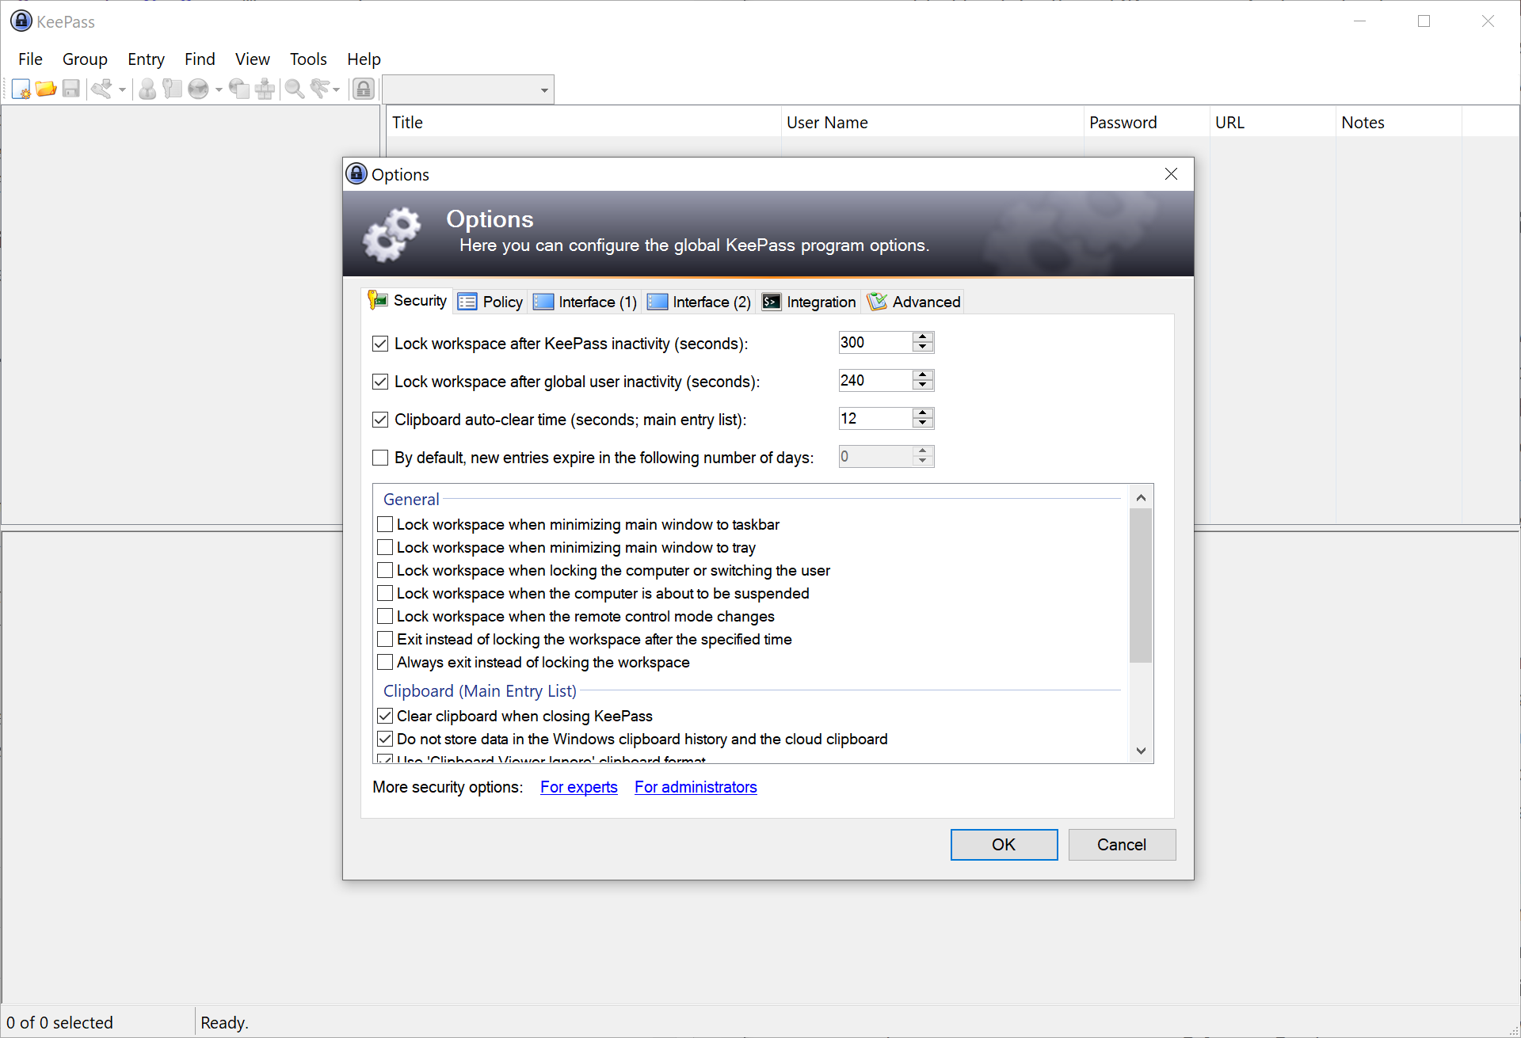
Task: Click the 'For experts' link
Action: pyautogui.click(x=578, y=787)
